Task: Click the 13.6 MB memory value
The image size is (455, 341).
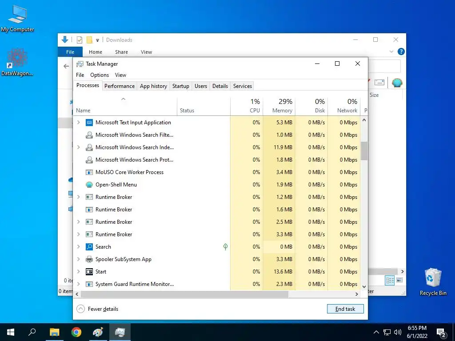Action: coord(283,272)
